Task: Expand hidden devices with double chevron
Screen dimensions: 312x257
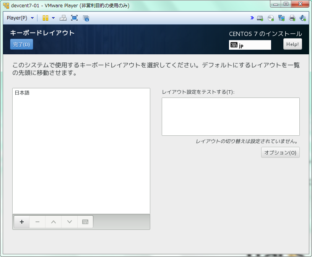Action: tap(252, 18)
